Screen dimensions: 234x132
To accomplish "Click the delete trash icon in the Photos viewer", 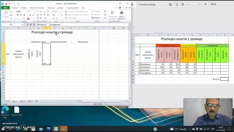I will 183,4.
